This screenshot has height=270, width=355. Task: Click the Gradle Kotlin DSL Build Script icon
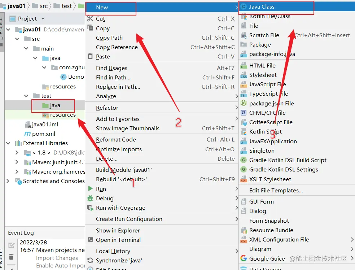244,160
